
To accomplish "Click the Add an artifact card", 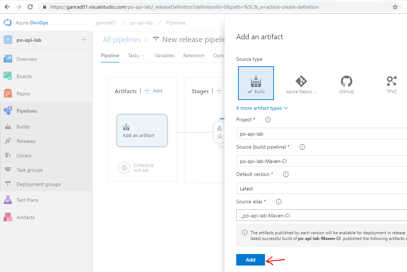I will (x=142, y=131).
